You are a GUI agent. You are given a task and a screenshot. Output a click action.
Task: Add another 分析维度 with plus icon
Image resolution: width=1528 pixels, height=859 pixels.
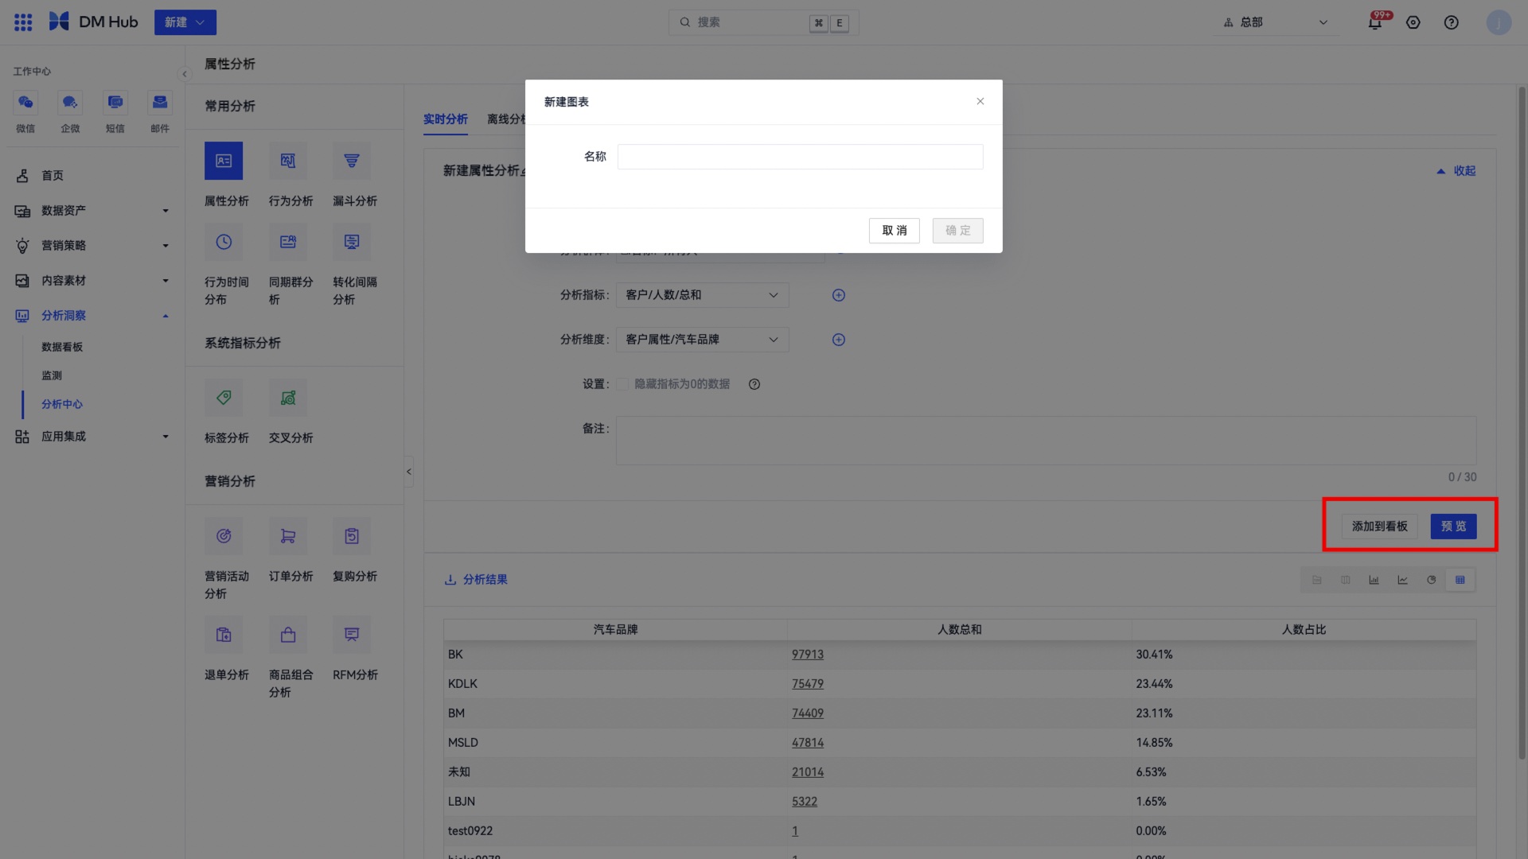coord(839,340)
